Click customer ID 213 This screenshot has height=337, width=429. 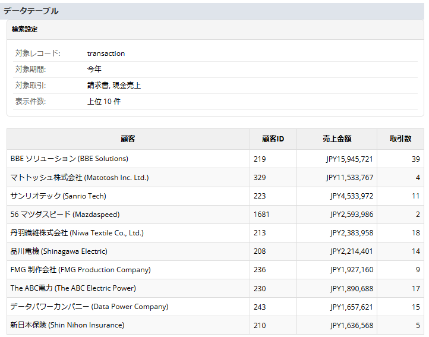[260, 233]
